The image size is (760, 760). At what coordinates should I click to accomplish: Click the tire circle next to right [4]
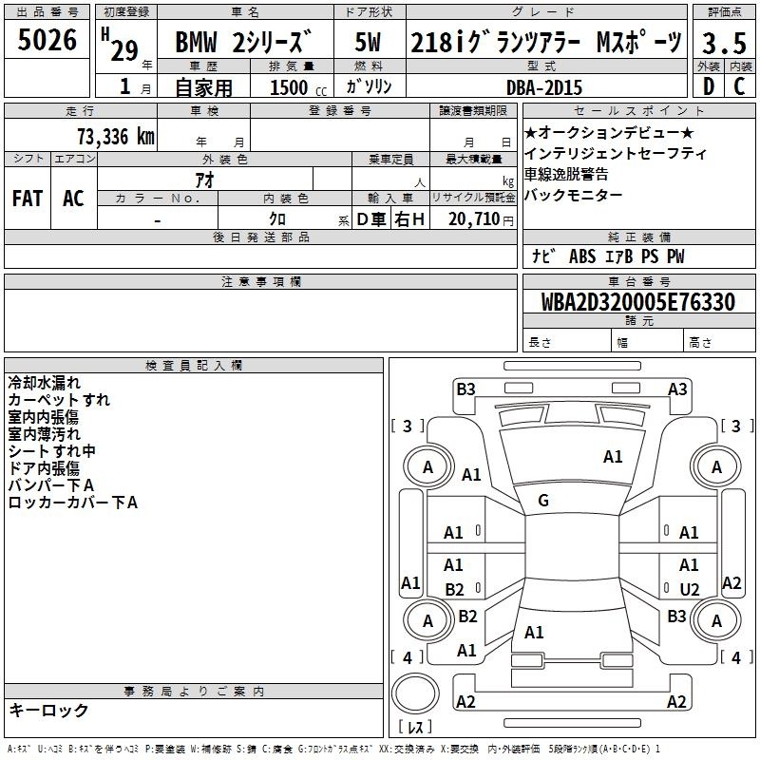[x=716, y=620]
